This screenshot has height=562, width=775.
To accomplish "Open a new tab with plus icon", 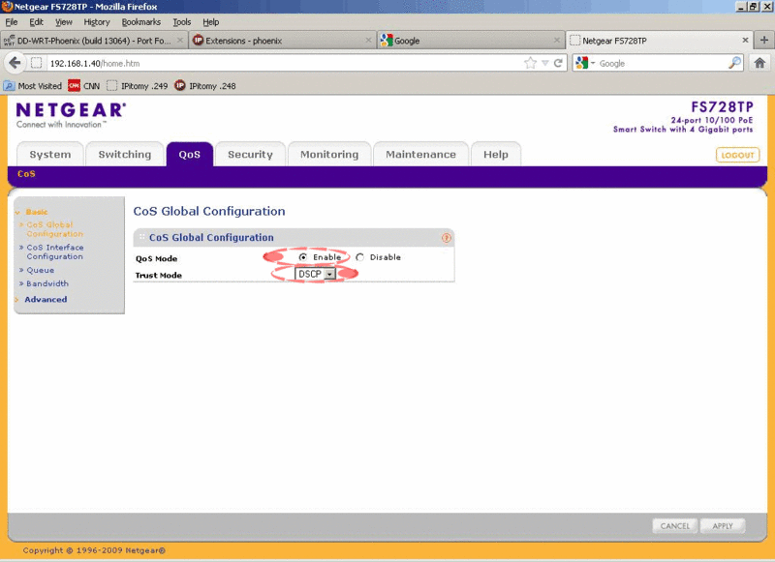I will 763,41.
